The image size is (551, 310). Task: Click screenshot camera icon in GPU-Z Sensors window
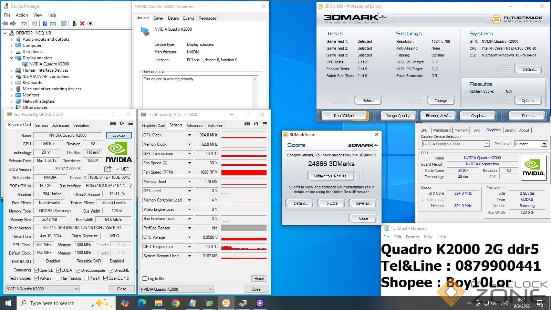247,124
